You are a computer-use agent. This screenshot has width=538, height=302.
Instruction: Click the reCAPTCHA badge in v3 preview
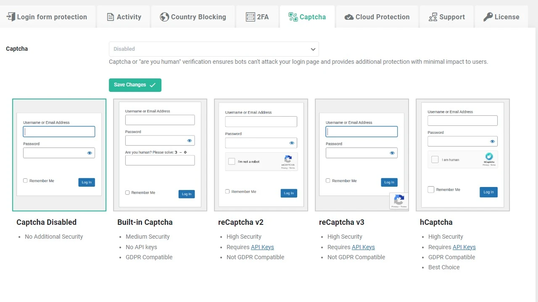click(399, 201)
